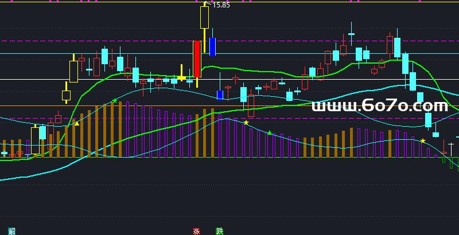Open the www.6o7o.com watermark link

pyautogui.click(x=379, y=106)
